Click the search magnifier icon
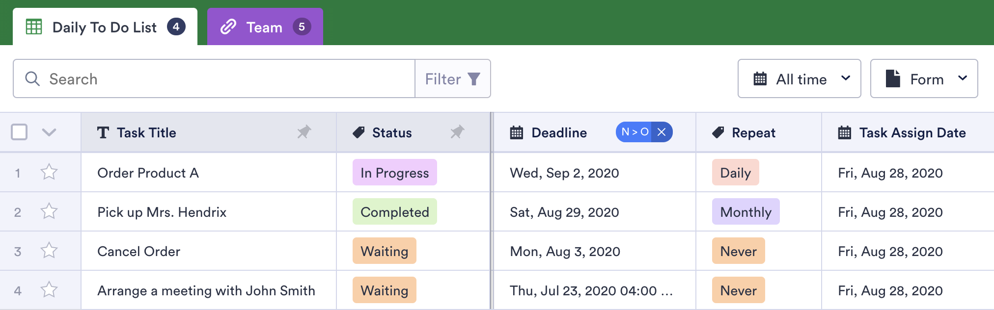Image resolution: width=994 pixels, height=310 pixels. click(32, 79)
